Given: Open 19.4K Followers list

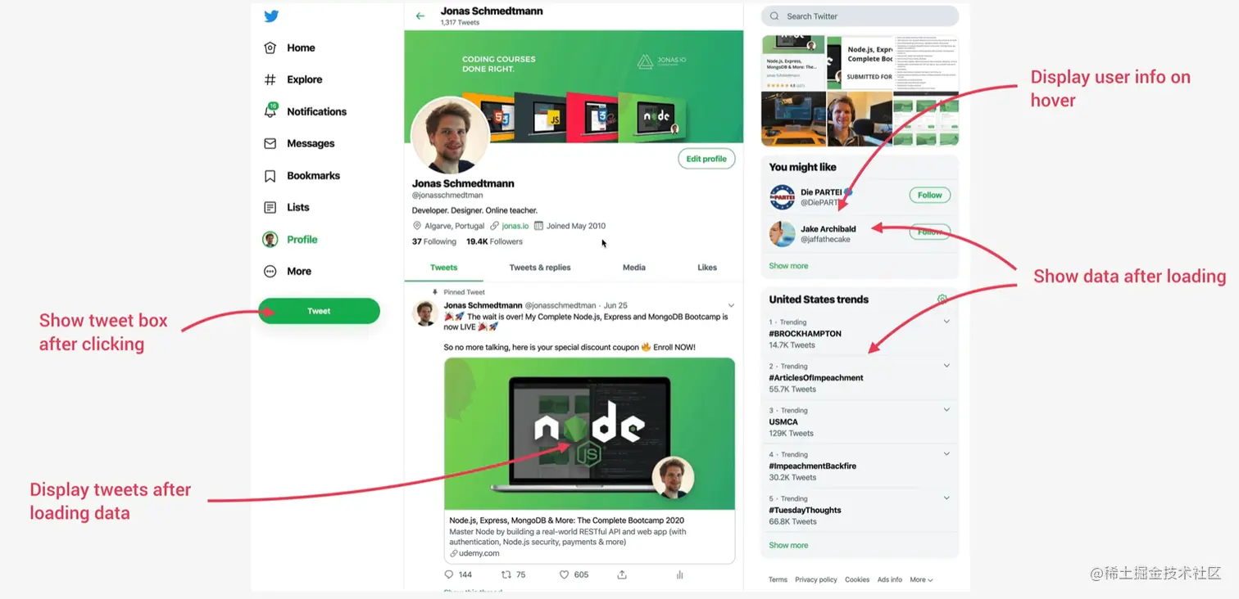Looking at the screenshot, I should point(494,242).
